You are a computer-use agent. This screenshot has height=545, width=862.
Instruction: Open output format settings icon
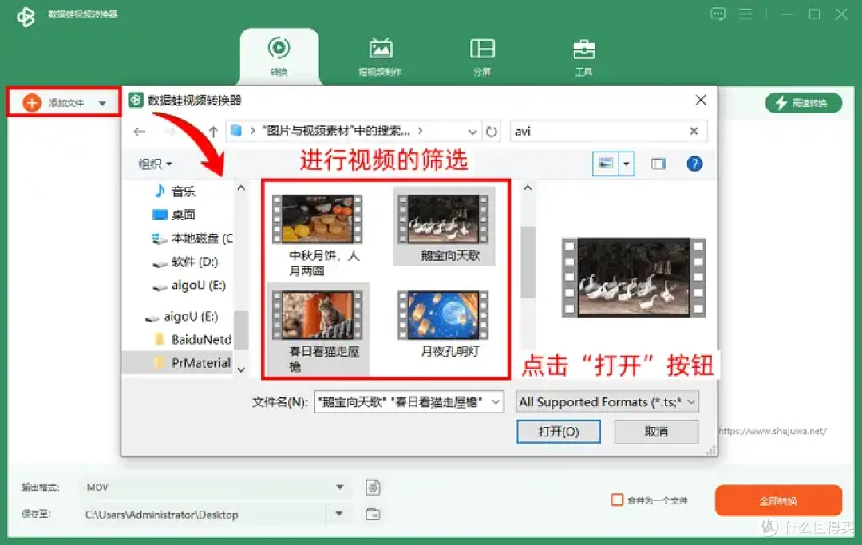pos(373,488)
